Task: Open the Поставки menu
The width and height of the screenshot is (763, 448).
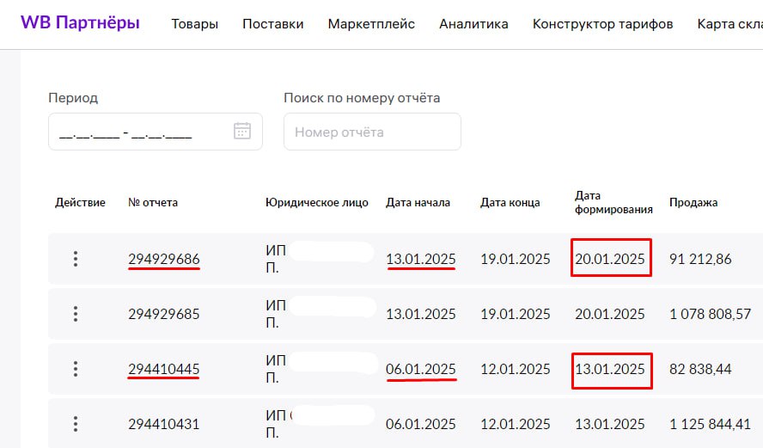Action: pyautogui.click(x=273, y=24)
